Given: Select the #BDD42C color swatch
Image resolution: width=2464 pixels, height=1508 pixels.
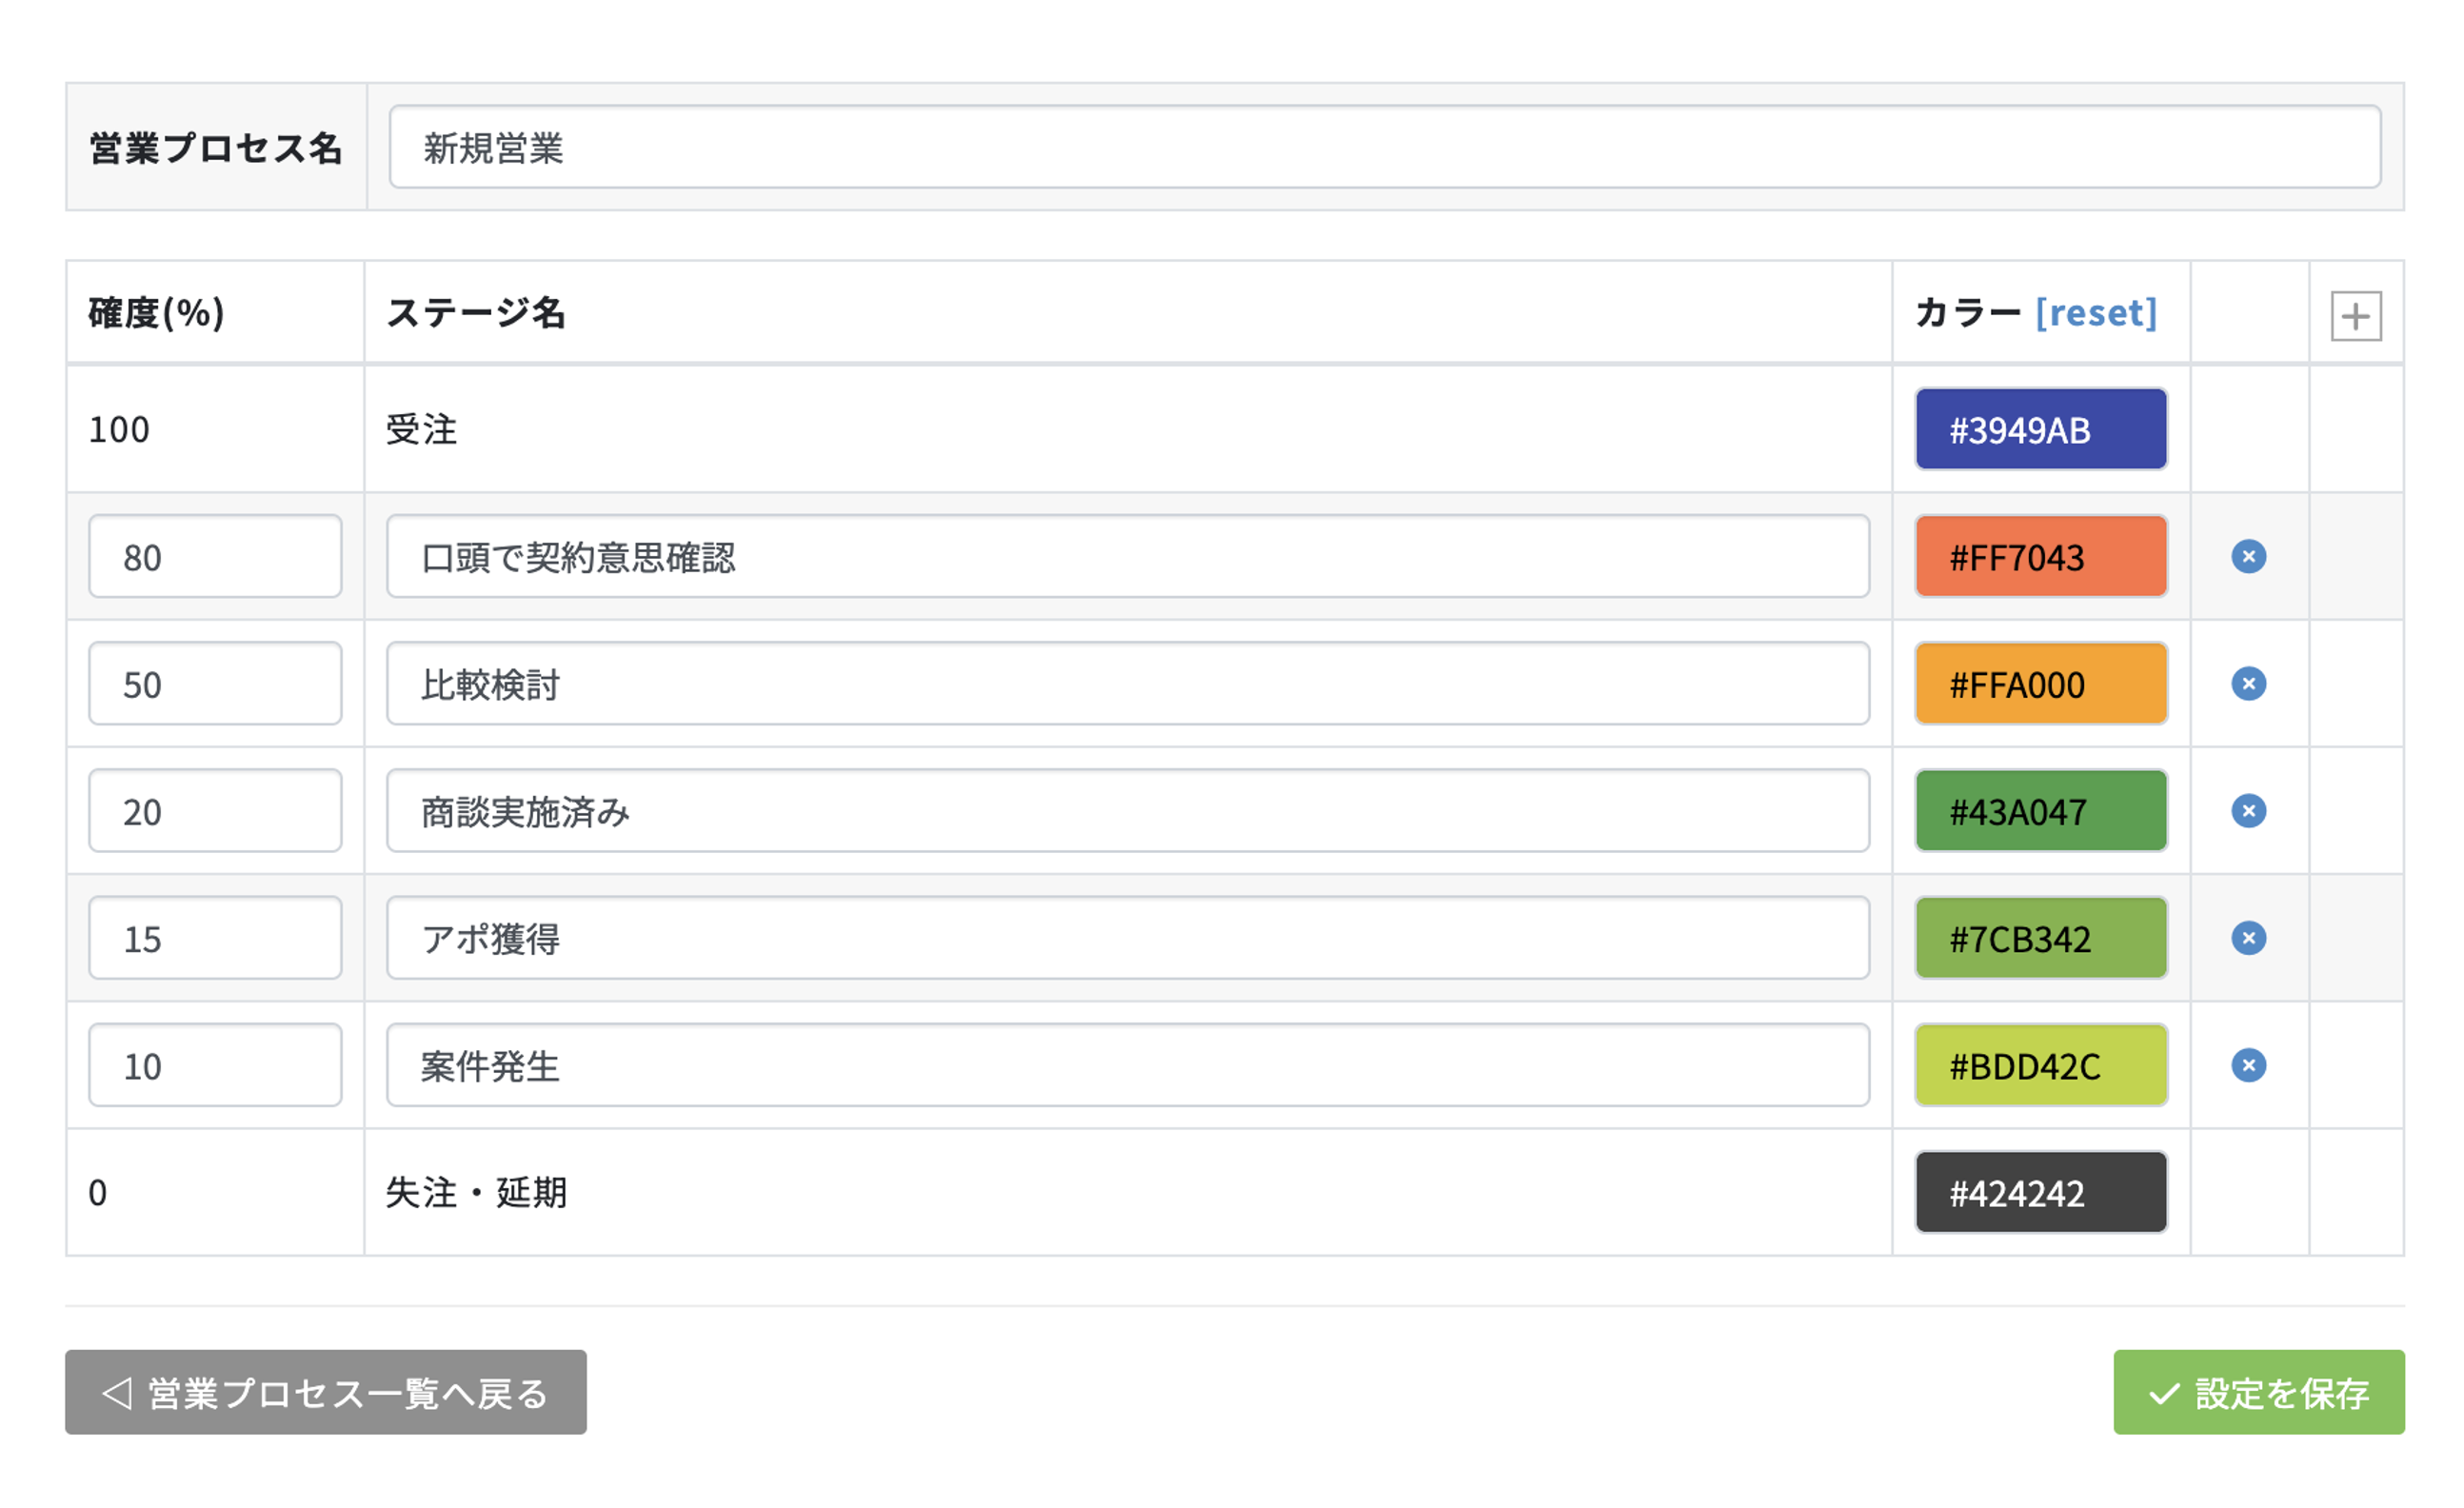Looking at the screenshot, I should 2040,1065.
